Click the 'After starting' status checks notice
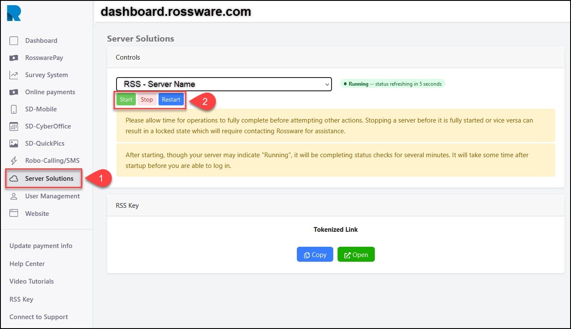The height and width of the screenshot is (329, 571). point(335,160)
